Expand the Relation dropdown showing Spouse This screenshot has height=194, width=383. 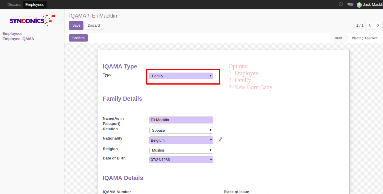[181, 131]
